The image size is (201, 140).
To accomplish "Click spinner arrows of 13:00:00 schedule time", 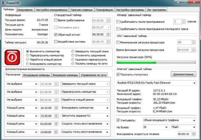I will [x=56, y=132].
